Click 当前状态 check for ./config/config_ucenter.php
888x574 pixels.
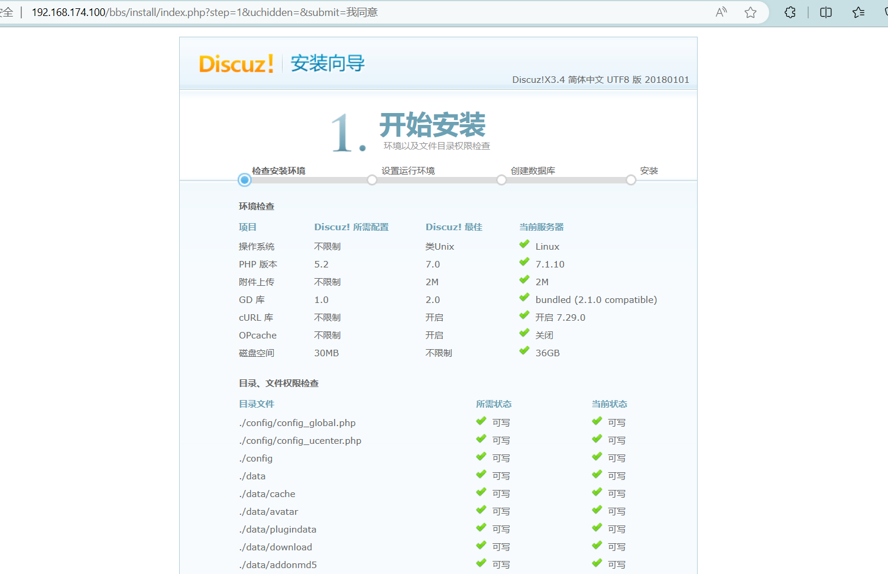coord(597,439)
